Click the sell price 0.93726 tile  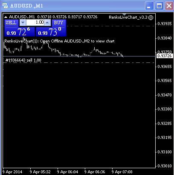pyautogui.click(x=20, y=31)
